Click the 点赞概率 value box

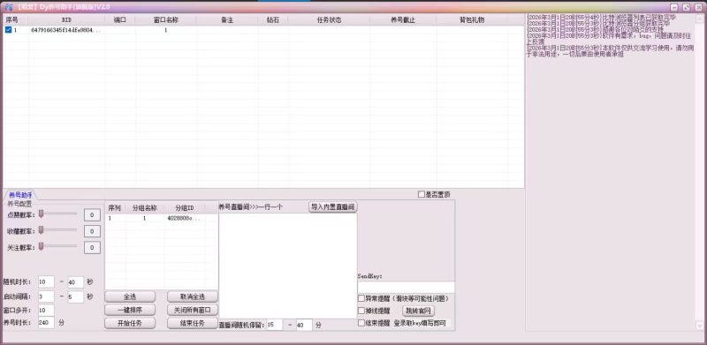coord(92,215)
